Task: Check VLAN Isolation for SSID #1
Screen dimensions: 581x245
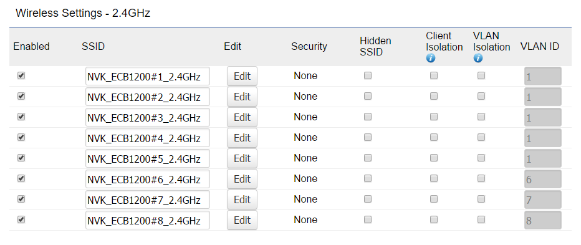Action: (x=481, y=75)
